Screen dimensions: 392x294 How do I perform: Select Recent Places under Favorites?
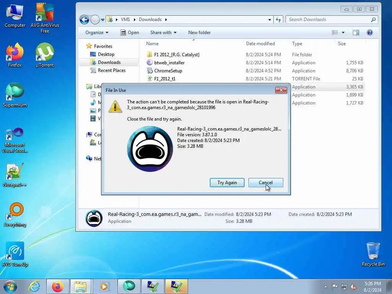coord(112,70)
